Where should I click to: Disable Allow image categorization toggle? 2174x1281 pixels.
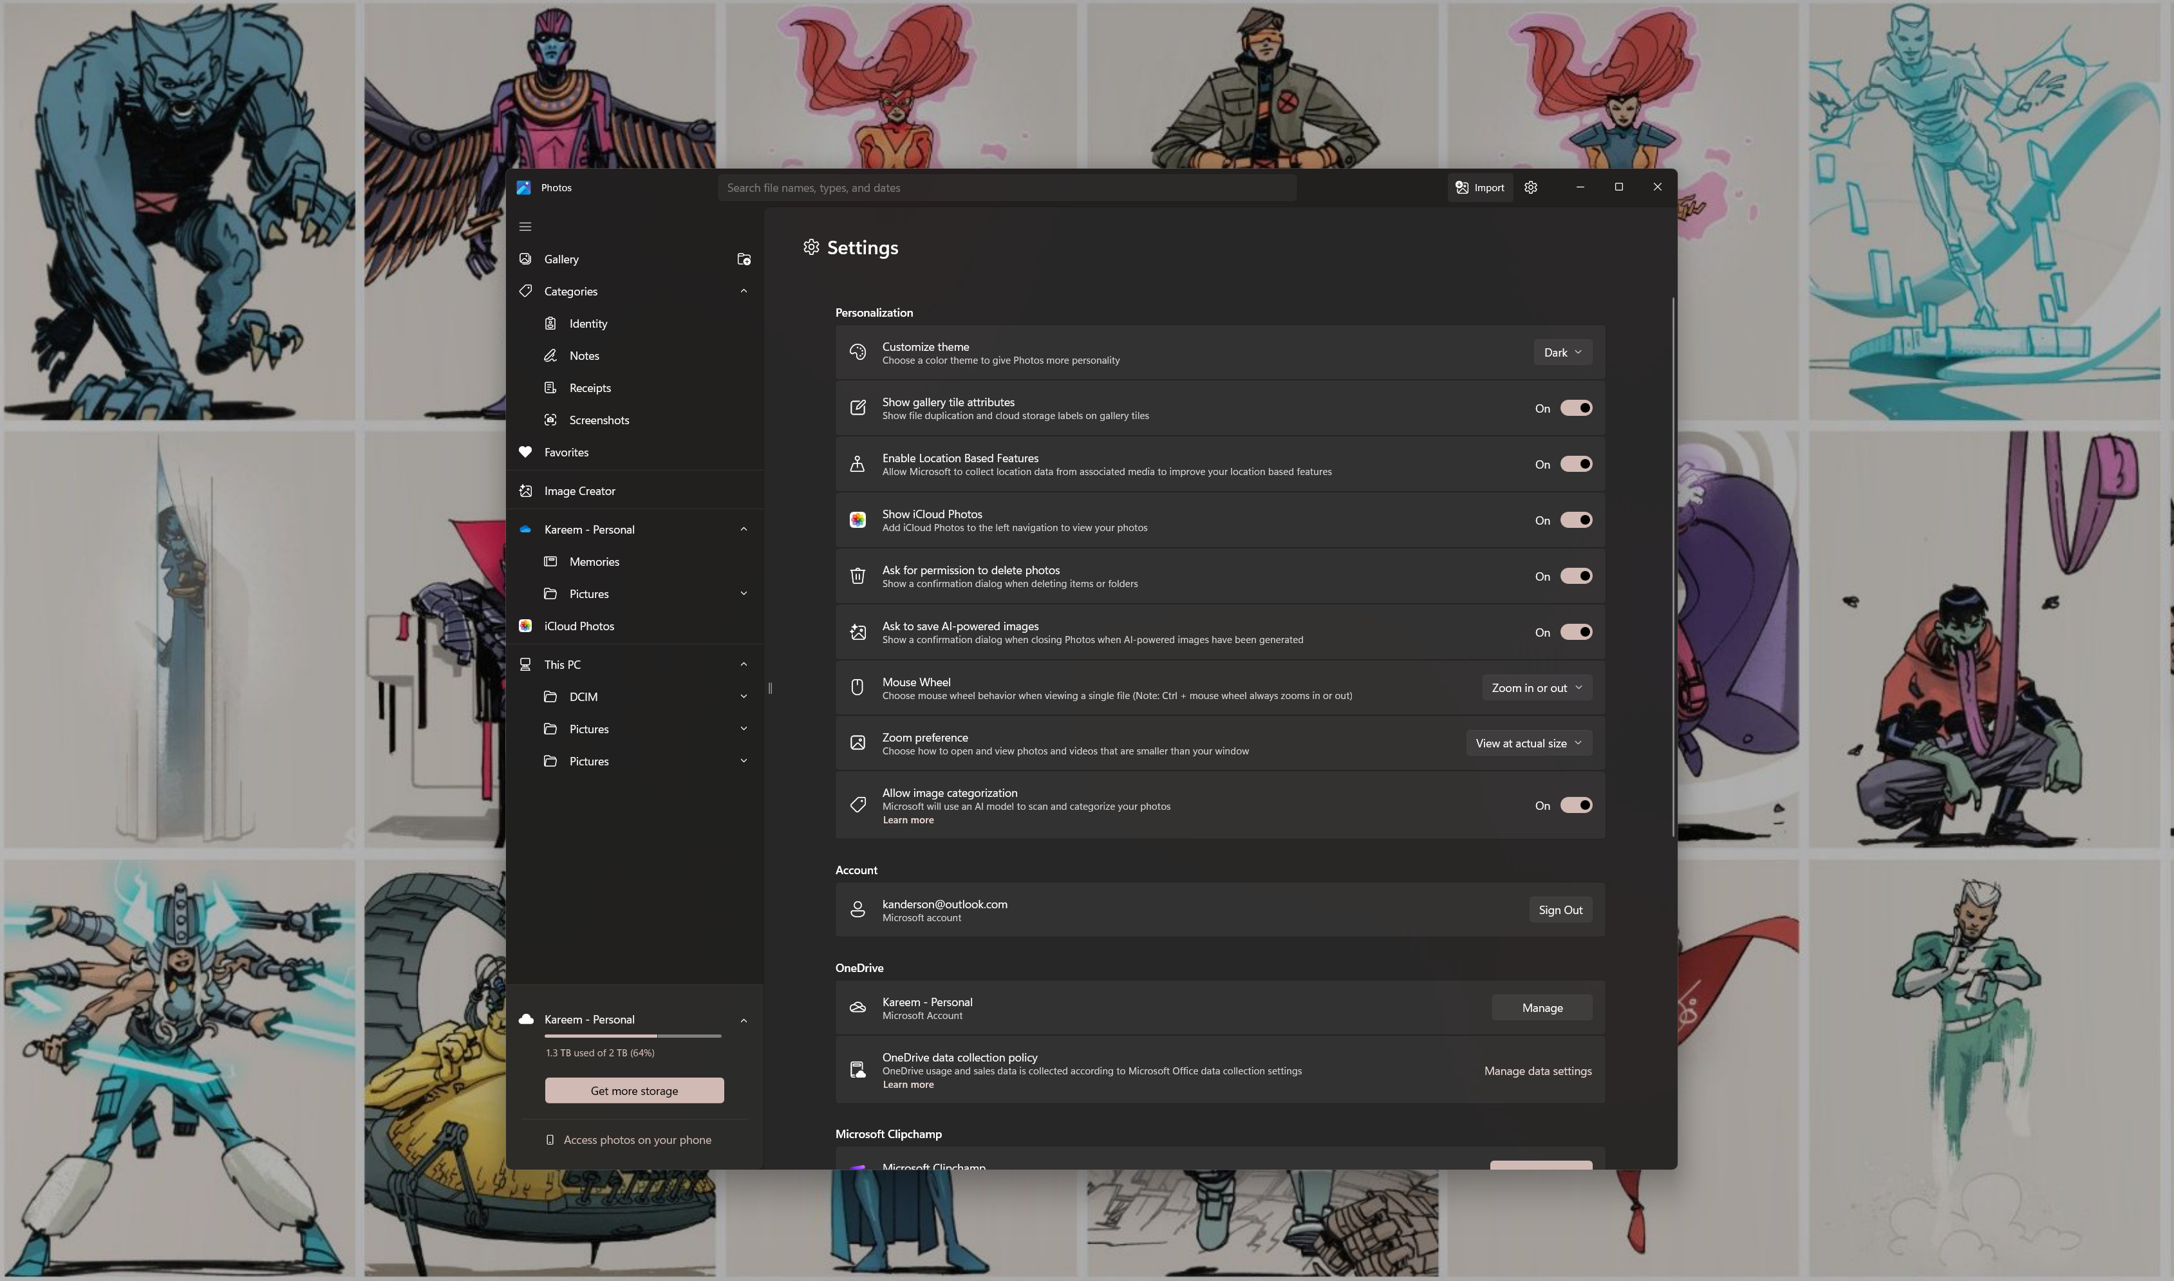click(1576, 805)
